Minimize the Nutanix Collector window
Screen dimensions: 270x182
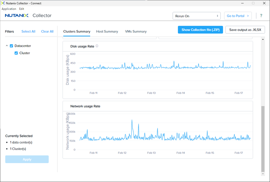click(242, 3)
